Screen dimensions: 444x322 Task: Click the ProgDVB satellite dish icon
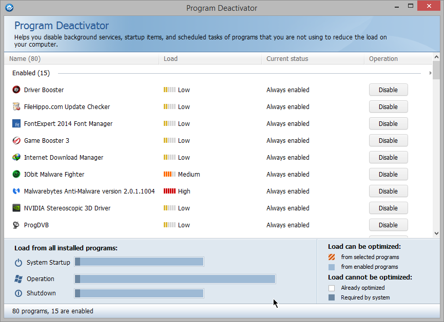16,225
